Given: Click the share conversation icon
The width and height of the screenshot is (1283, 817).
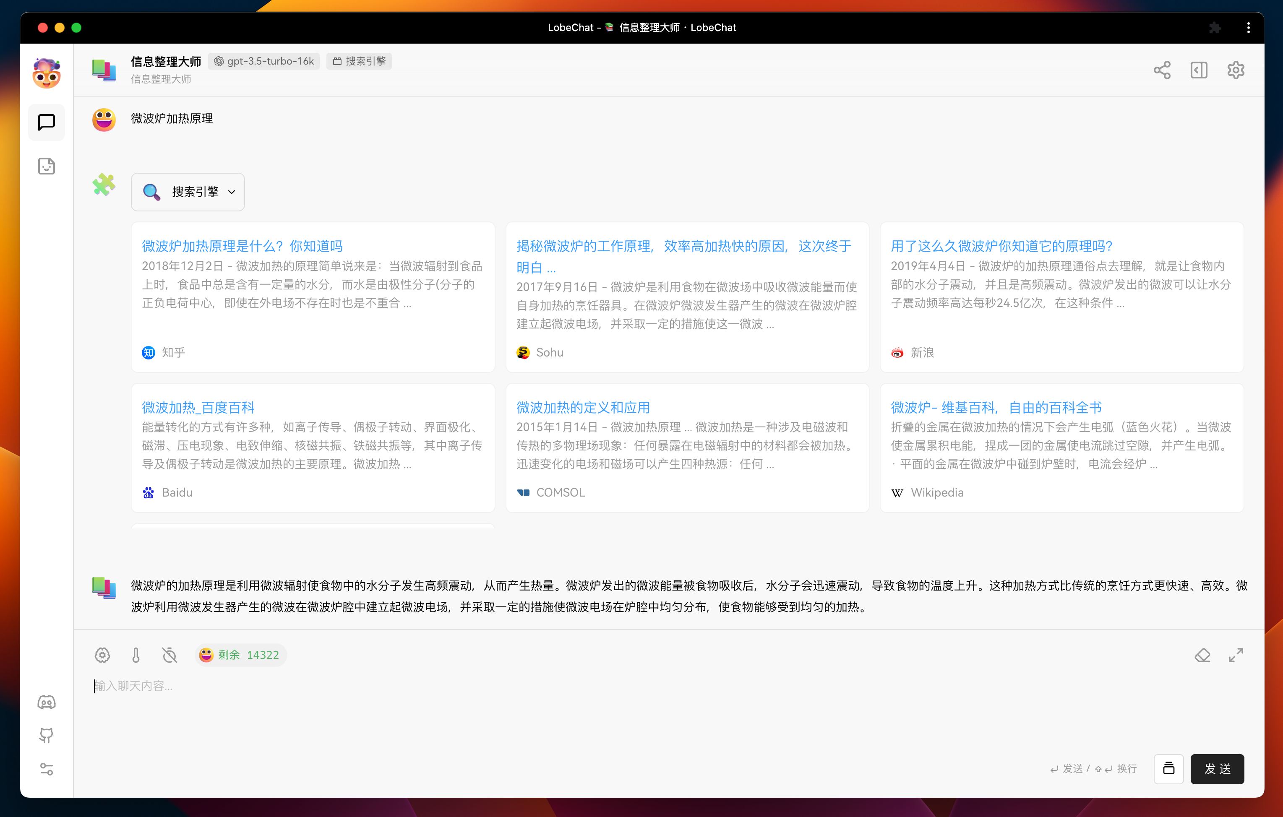Looking at the screenshot, I should point(1162,70).
